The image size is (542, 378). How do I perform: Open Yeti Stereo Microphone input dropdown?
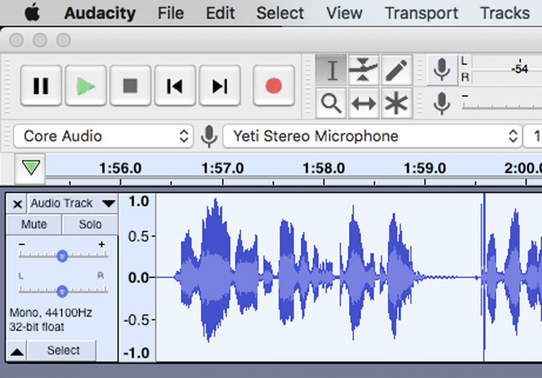click(x=372, y=136)
